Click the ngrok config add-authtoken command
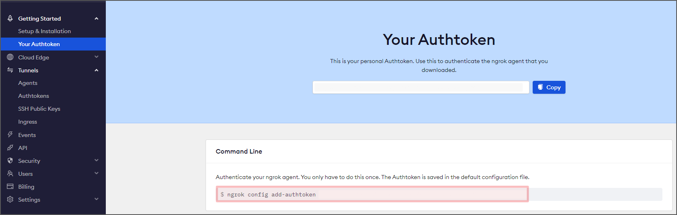The width and height of the screenshot is (677, 215). click(271, 194)
